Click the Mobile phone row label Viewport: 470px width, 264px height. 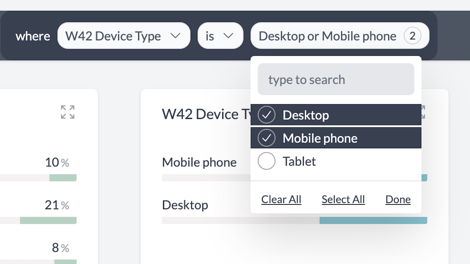click(x=199, y=162)
